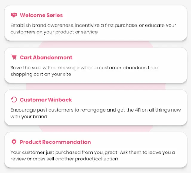Click the 'Encourage past customers' description text
The width and height of the screenshot is (191, 173).
95,113
